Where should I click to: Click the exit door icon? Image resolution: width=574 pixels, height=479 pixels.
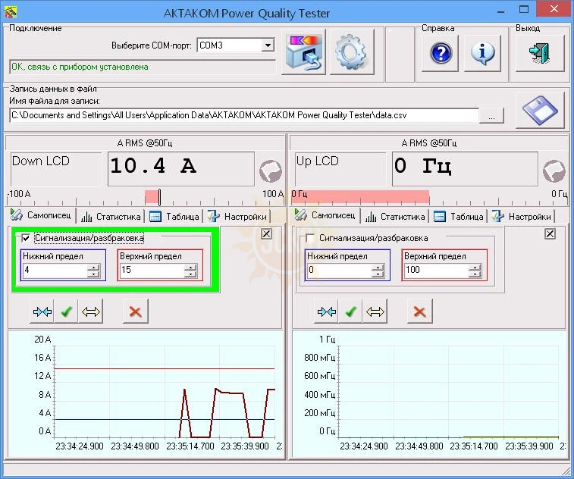coord(539,52)
